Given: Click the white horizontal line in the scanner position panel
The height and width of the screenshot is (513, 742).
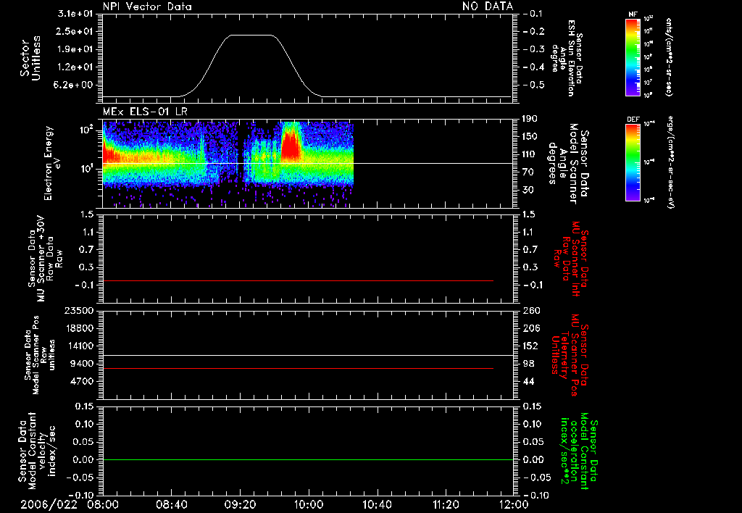Looking at the screenshot, I should 308,356.
